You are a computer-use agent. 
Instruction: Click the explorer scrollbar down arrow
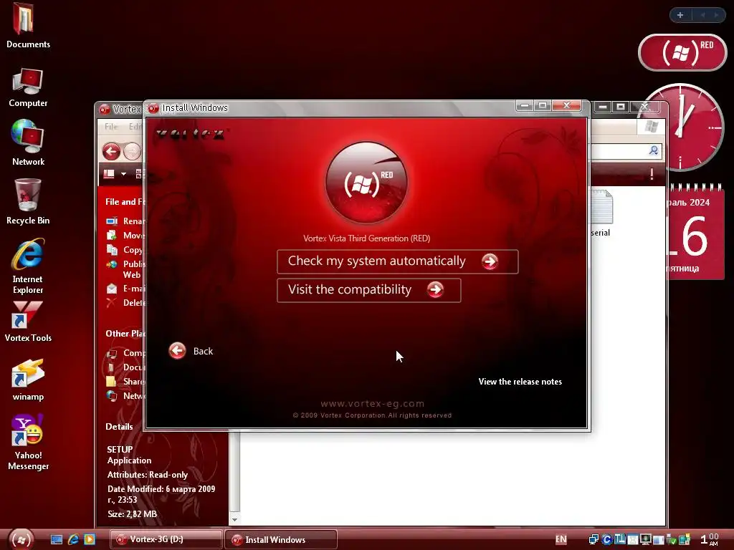click(234, 520)
